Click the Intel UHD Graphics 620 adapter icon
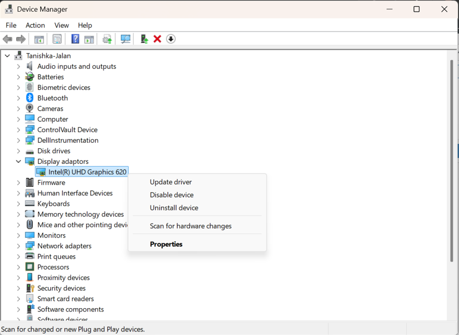The width and height of the screenshot is (459, 335). click(x=41, y=172)
